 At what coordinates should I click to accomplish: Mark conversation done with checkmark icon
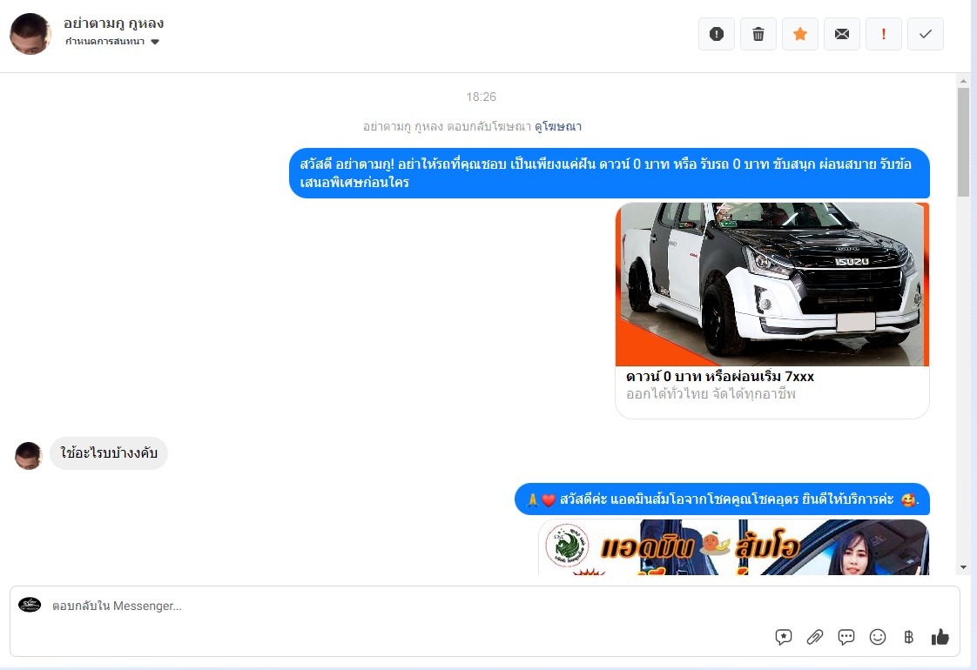[926, 34]
